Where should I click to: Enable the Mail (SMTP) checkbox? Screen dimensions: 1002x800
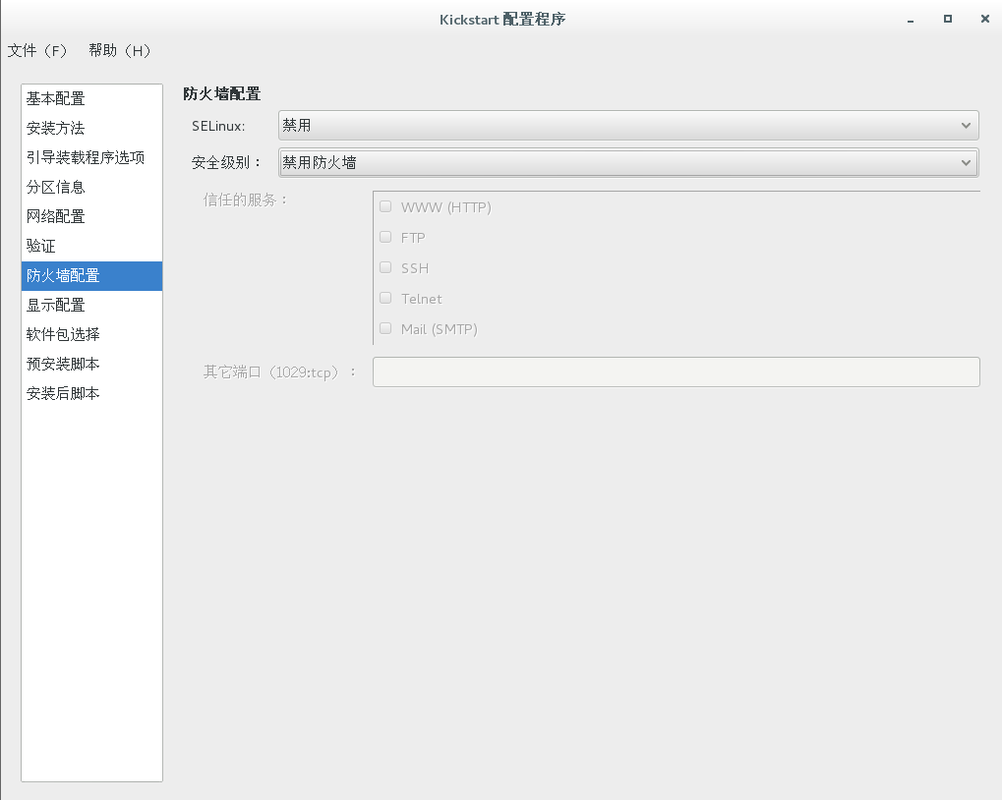[x=385, y=329]
